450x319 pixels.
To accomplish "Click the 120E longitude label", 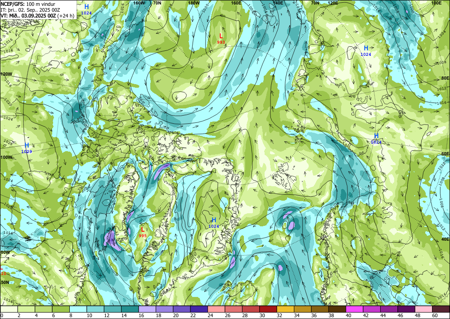I will pos(333,3).
